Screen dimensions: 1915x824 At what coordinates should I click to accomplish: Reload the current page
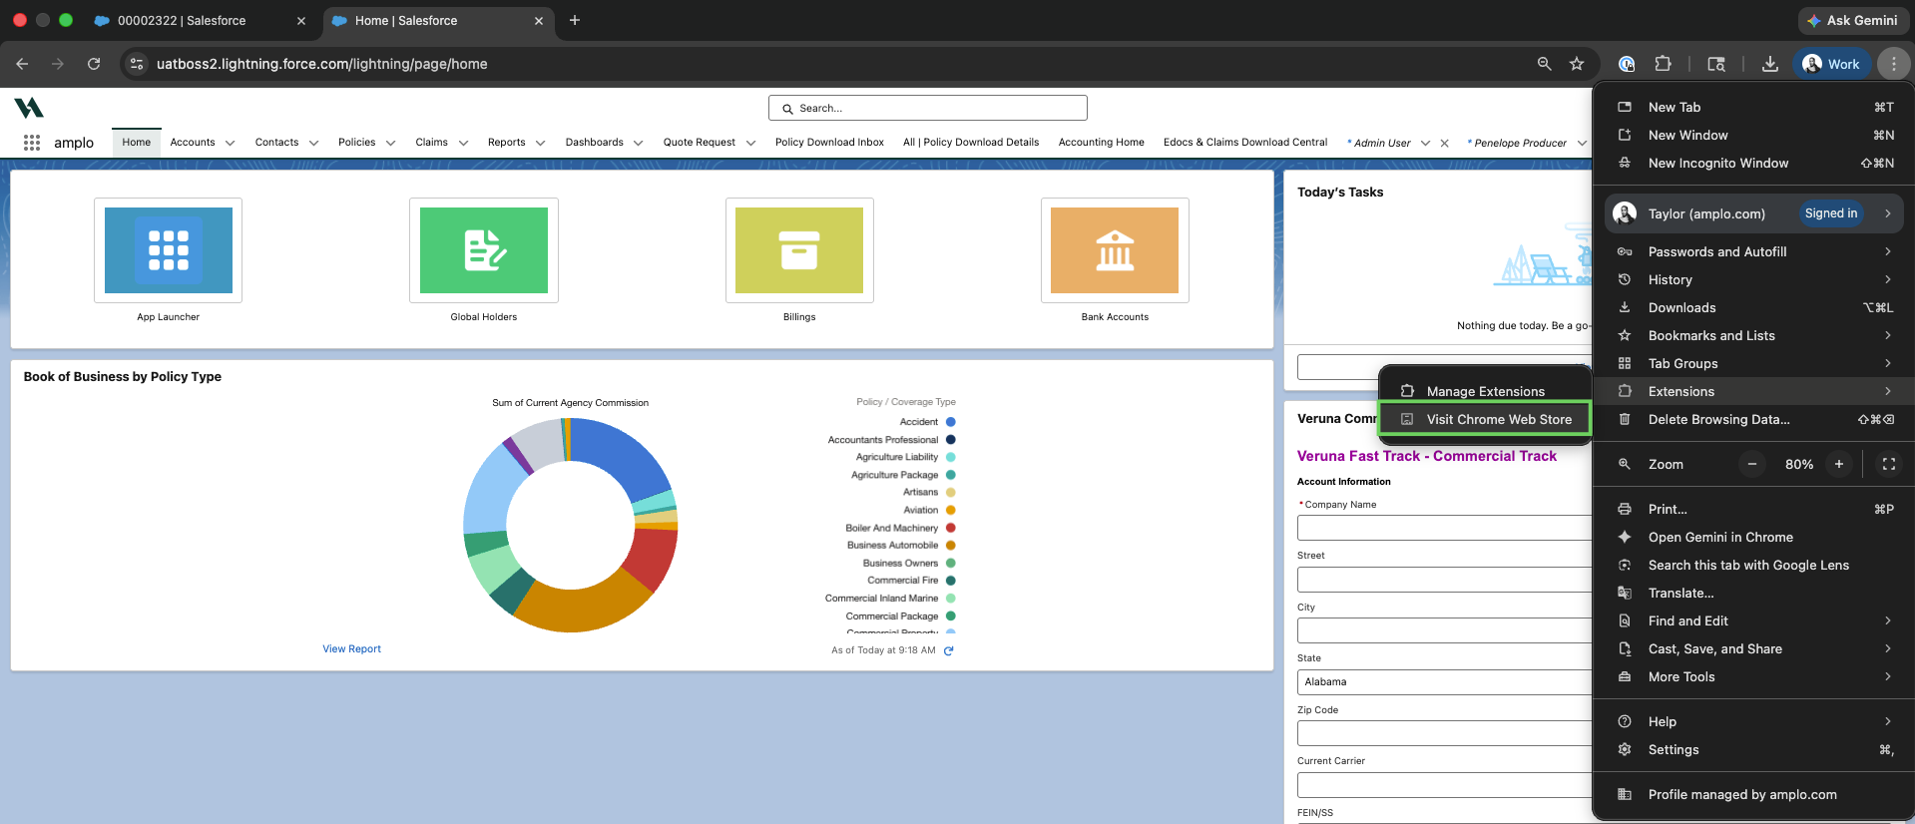tap(94, 64)
